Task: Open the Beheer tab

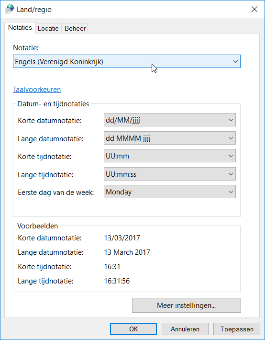Action: (x=75, y=28)
